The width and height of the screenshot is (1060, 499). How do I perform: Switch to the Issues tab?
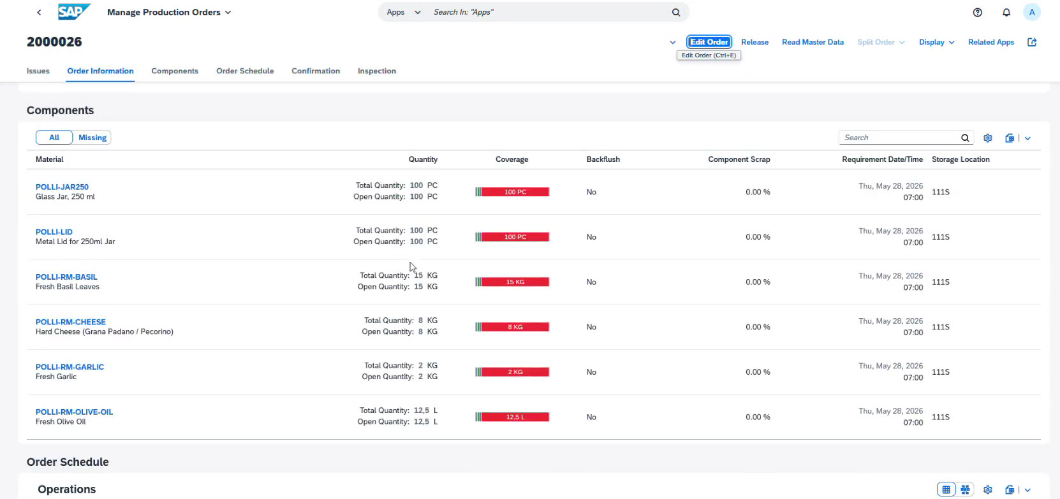click(x=38, y=71)
